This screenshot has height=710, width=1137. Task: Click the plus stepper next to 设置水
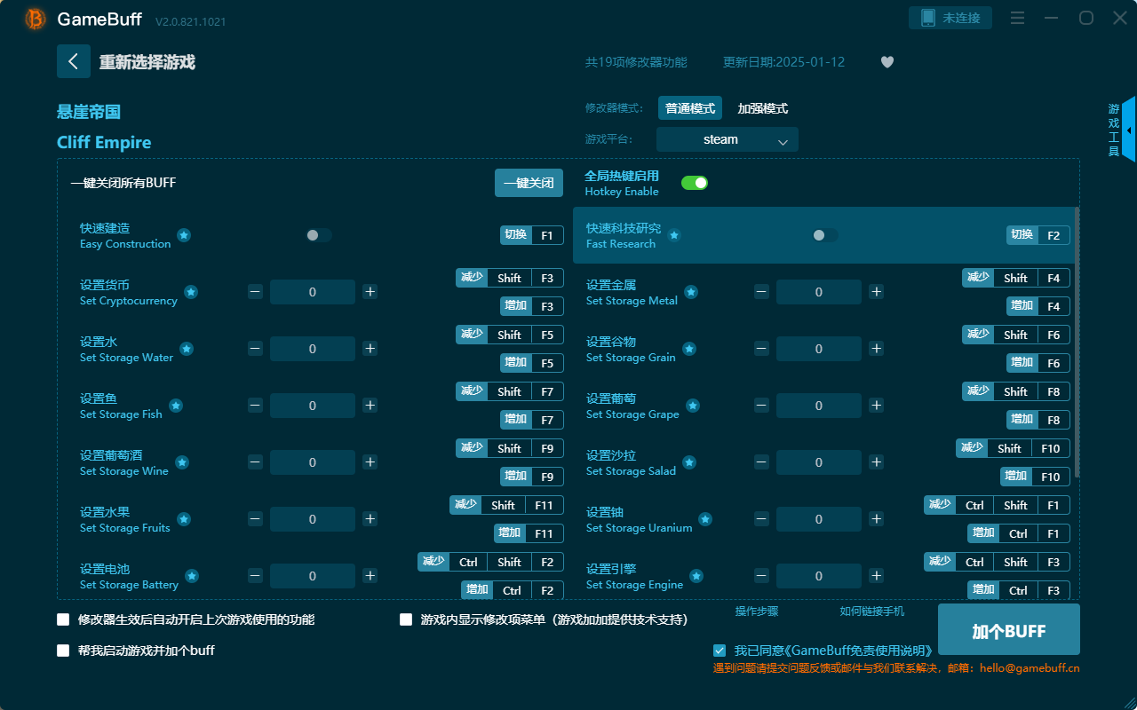(x=370, y=348)
